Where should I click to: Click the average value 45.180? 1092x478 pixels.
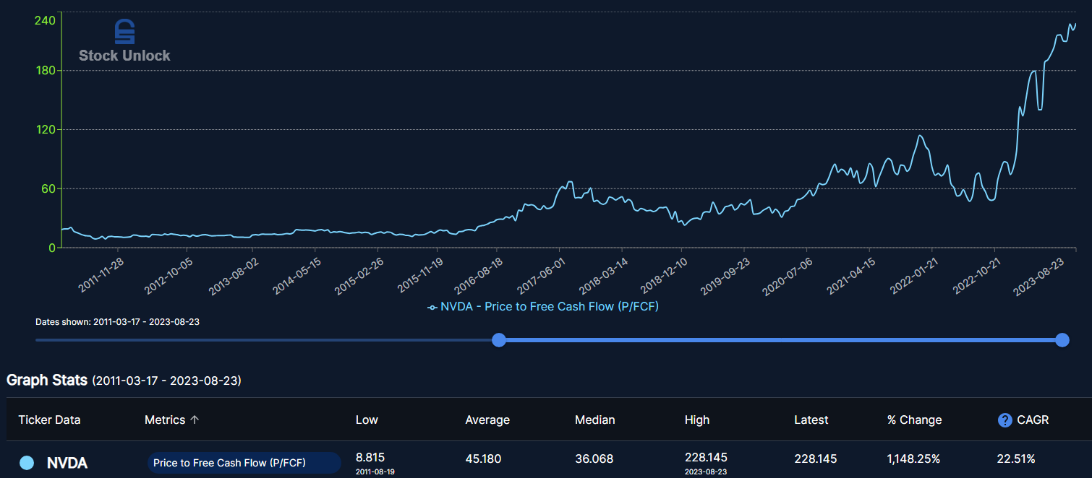(x=483, y=459)
